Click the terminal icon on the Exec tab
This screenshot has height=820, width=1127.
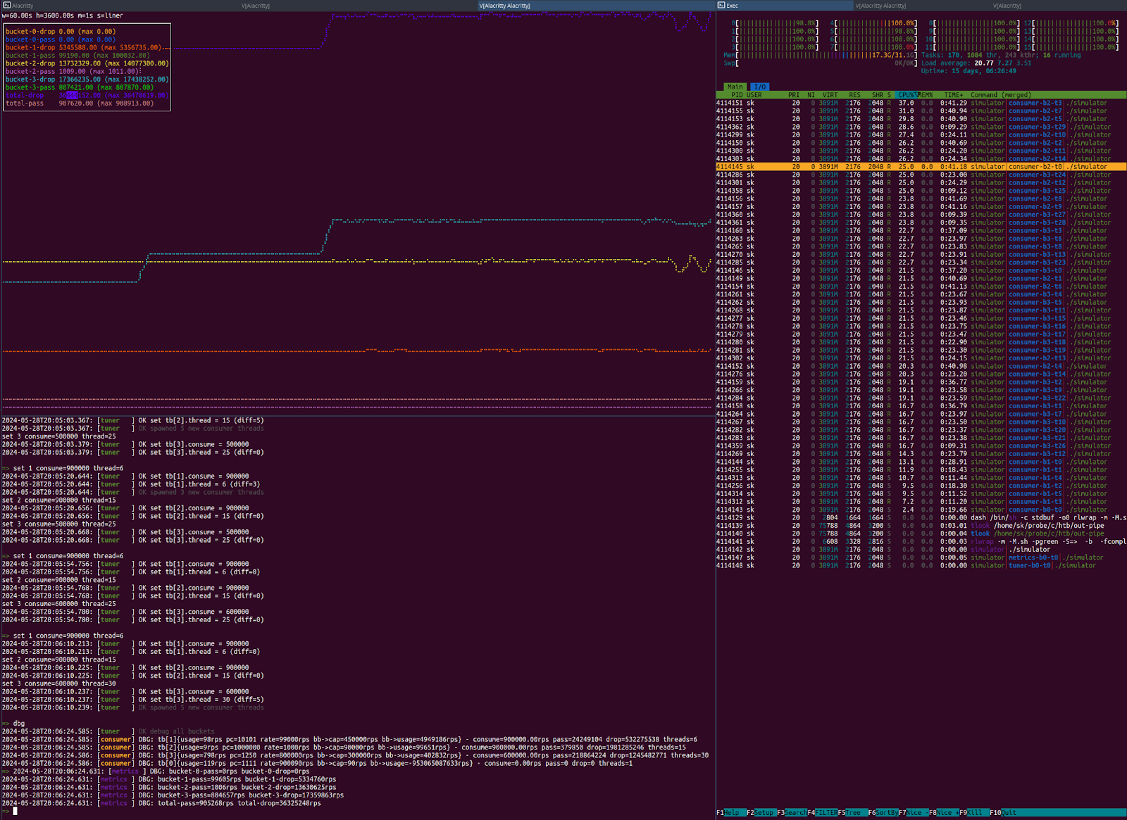coord(721,5)
